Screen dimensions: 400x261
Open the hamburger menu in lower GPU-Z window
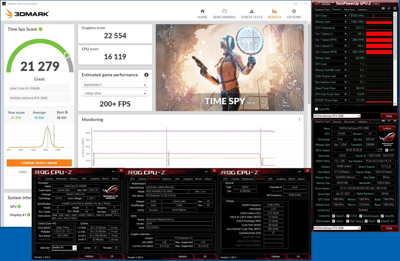pos(395,121)
